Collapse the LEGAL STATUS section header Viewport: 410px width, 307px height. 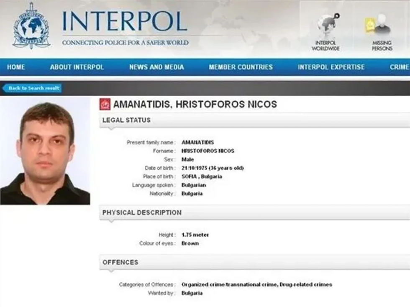click(254, 120)
